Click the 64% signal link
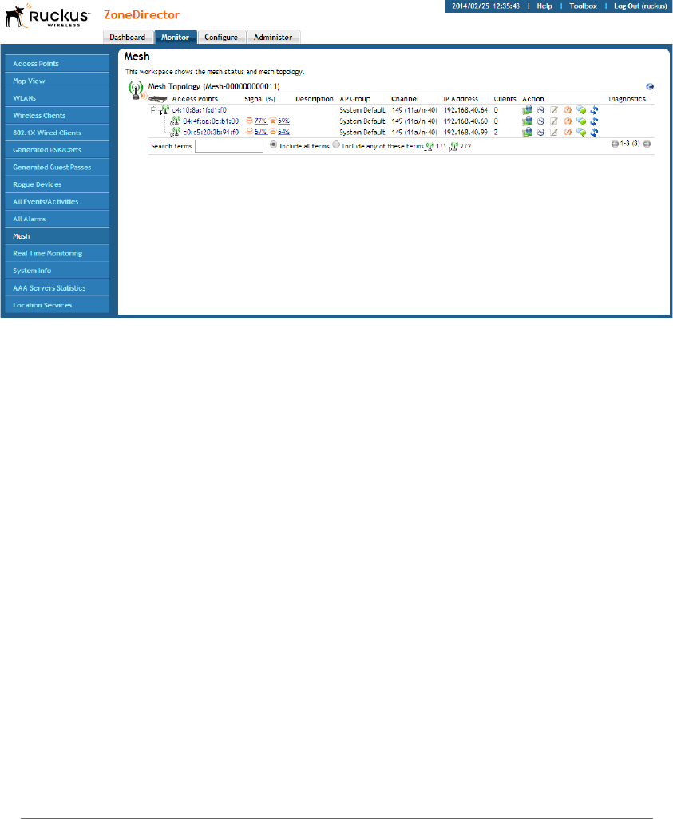This screenshot has width=673, height=819. pyautogui.click(x=283, y=133)
